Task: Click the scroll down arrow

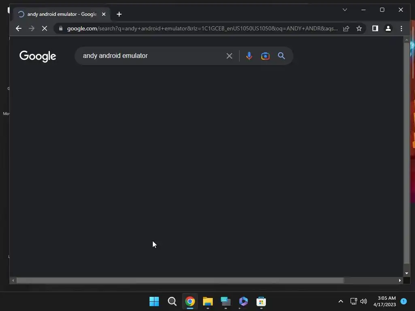Action: coord(406,273)
